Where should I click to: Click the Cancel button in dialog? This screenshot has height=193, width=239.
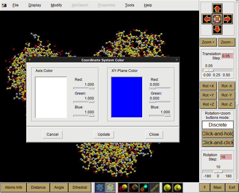[x=52, y=134]
